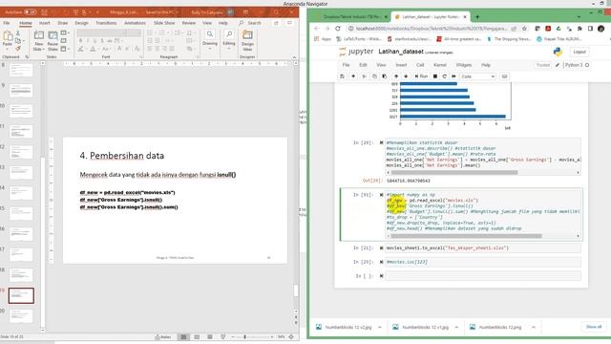Open the slide Layout dropdown
The height and width of the screenshot is (344, 611).
click(65, 33)
